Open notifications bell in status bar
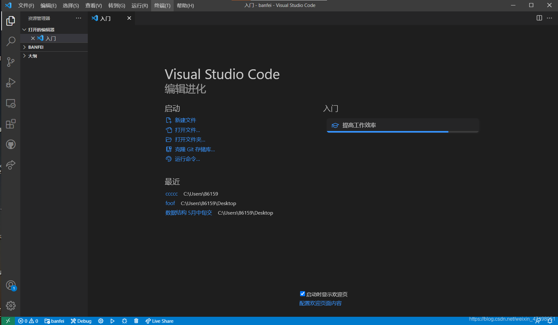Image resolution: width=558 pixels, height=325 pixels. pos(550,321)
